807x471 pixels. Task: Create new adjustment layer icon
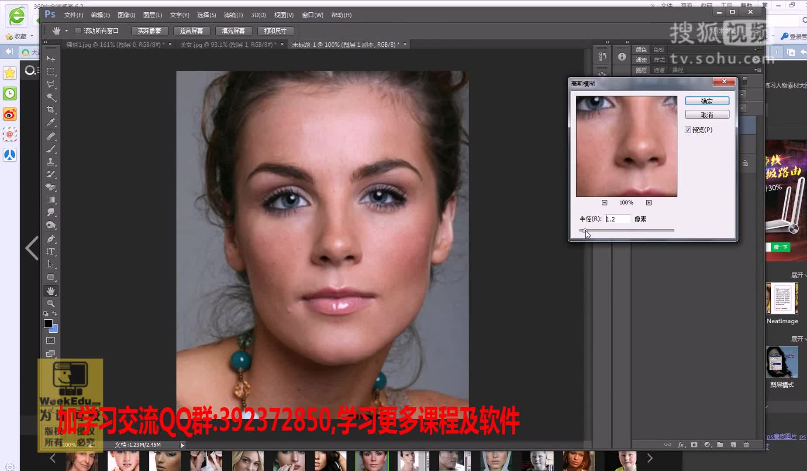(707, 445)
